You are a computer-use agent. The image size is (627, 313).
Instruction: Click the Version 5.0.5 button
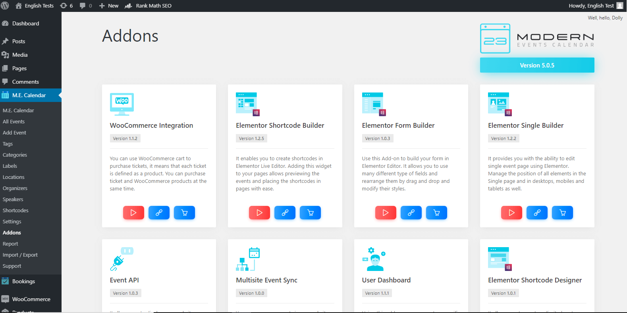click(537, 65)
